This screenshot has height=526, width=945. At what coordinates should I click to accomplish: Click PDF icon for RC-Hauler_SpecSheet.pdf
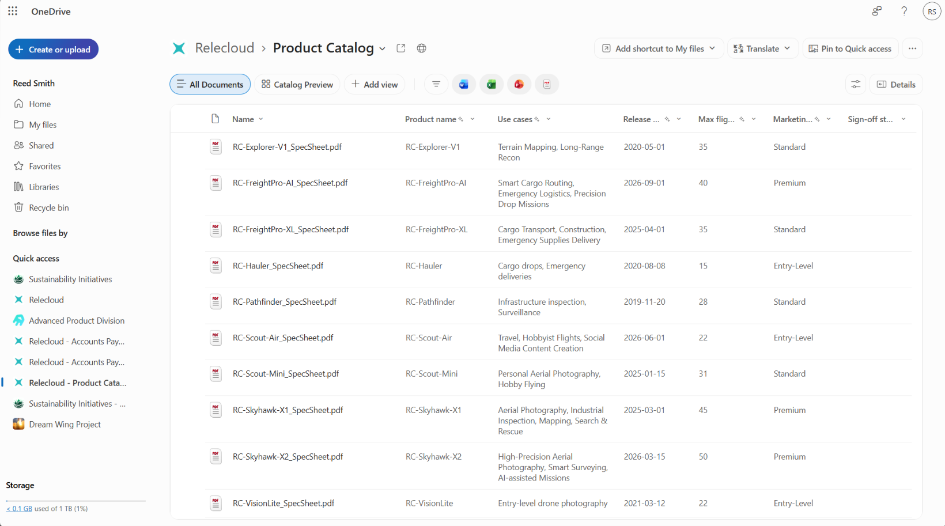pos(216,266)
